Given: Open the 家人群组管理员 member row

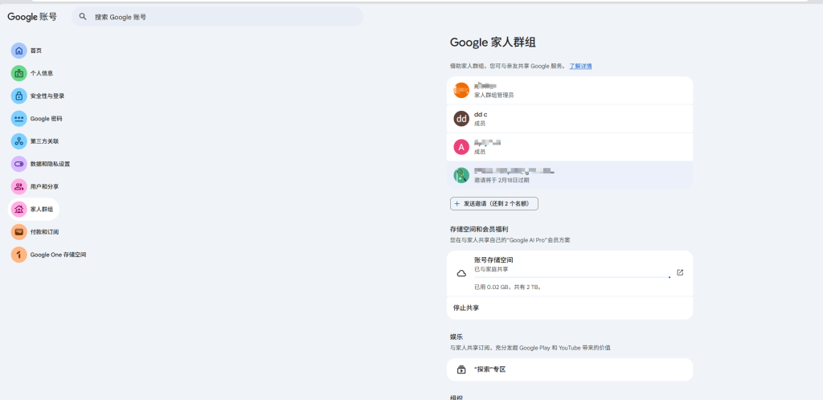Looking at the screenshot, I should (x=570, y=91).
